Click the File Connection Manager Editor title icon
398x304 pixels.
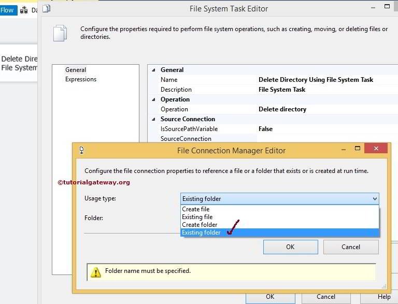(x=81, y=150)
